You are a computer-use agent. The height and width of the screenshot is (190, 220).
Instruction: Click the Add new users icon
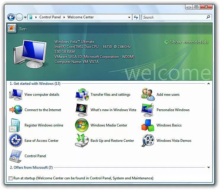[x=148, y=95]
